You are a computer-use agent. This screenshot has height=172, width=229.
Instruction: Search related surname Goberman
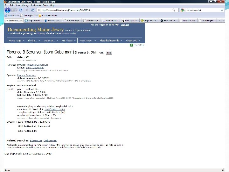tap(50, 140)
